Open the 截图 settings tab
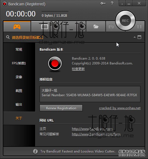Screen dimensions: 148x159 19,91
